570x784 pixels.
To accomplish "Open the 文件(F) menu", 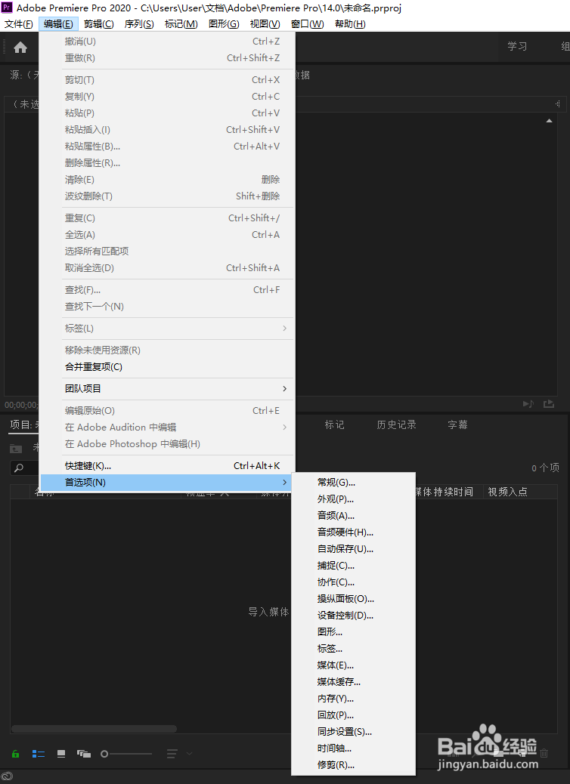I will click(x=18, y=24).
